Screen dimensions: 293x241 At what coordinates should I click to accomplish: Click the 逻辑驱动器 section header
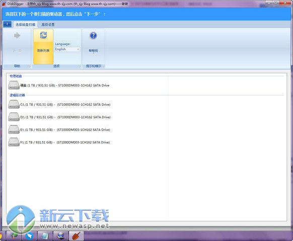click(17, 95)
